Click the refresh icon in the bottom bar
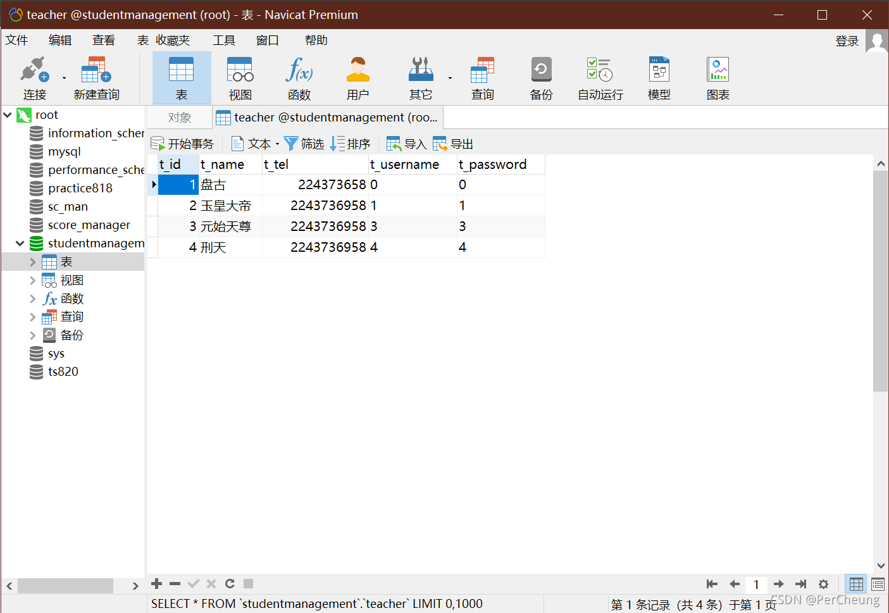The height and width of the screenshot is (613, 889). [230, 584]
